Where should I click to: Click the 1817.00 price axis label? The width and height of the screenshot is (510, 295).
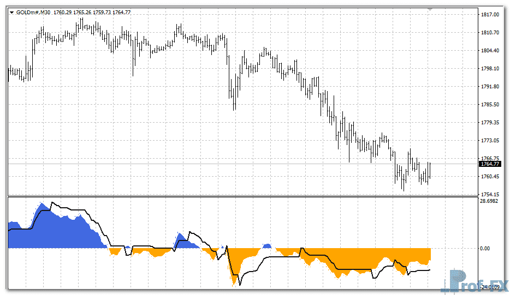[x=489, y=15]
